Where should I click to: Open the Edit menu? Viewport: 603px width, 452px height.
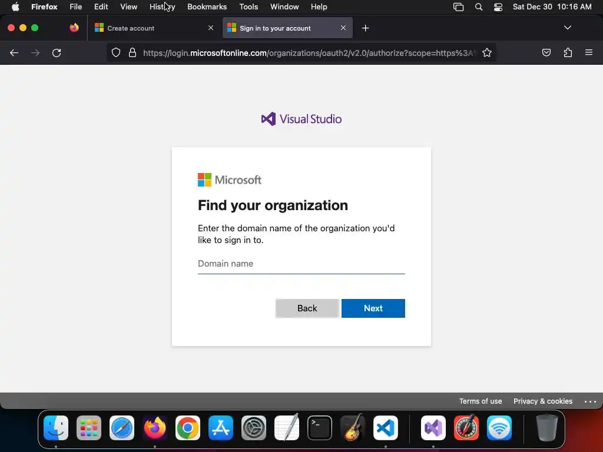[101, 7]
